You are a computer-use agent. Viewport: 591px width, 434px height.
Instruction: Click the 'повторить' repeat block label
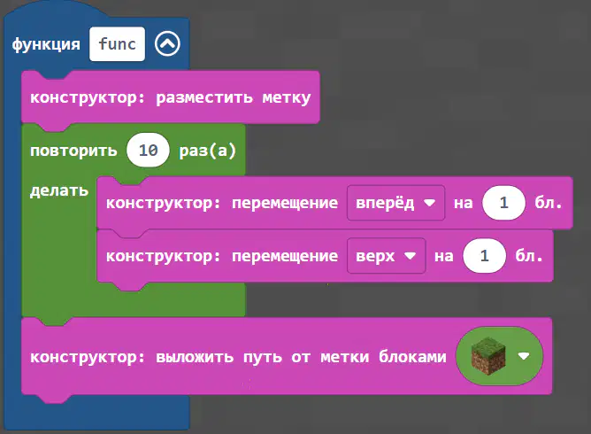pos(73,151)
